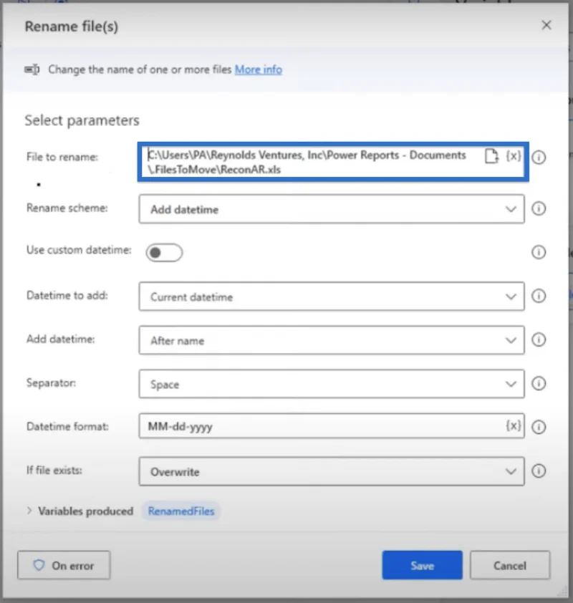Open the On error settings
The image size is (573, 603).
(x=64, y=565)
